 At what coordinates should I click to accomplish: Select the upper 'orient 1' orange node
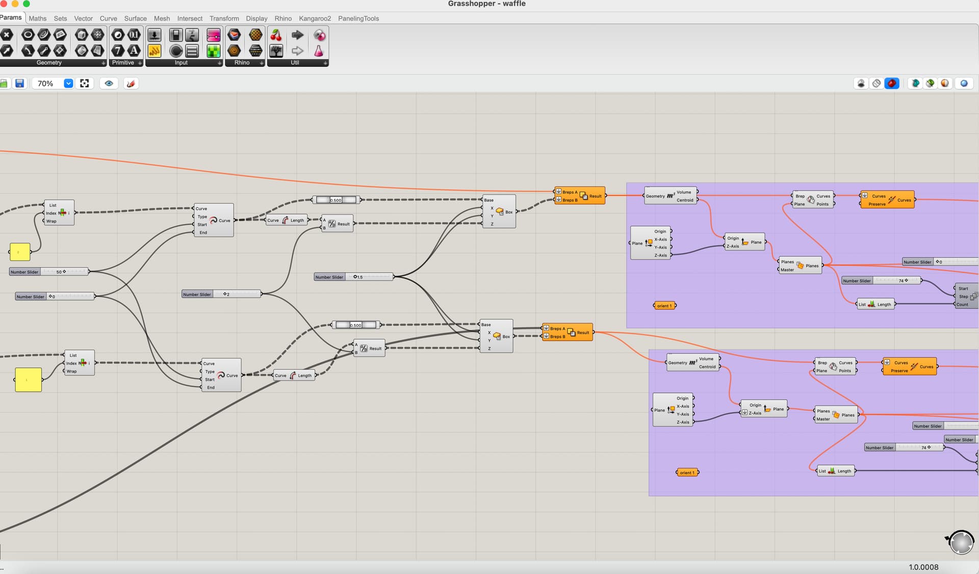tap(665, 306)
